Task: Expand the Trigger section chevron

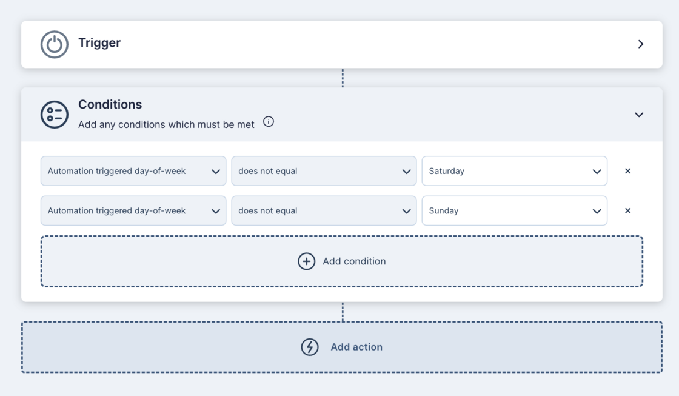Action: click(x=640, y=44)
